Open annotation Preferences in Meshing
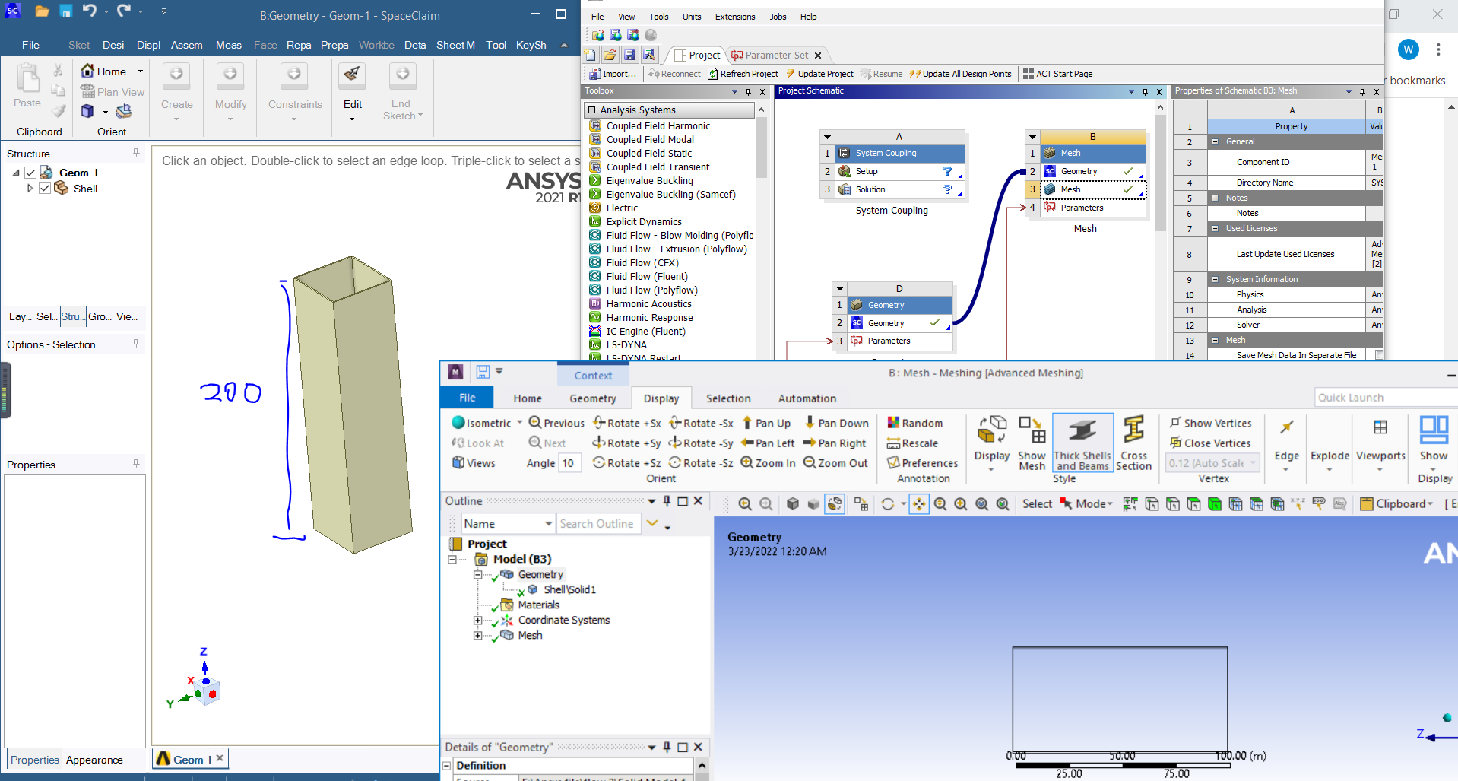 click(x=923, y=462)
